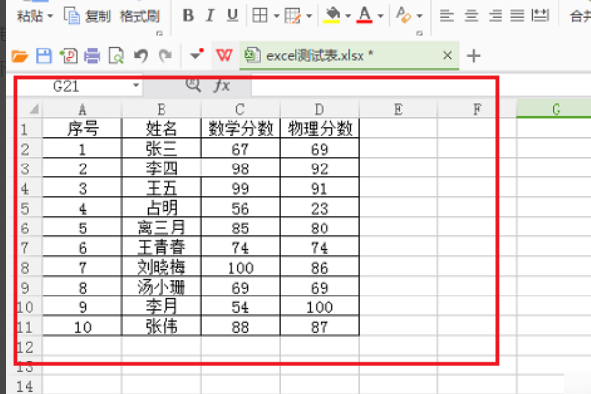Open the borders dropdown arrow

(276, 16)
